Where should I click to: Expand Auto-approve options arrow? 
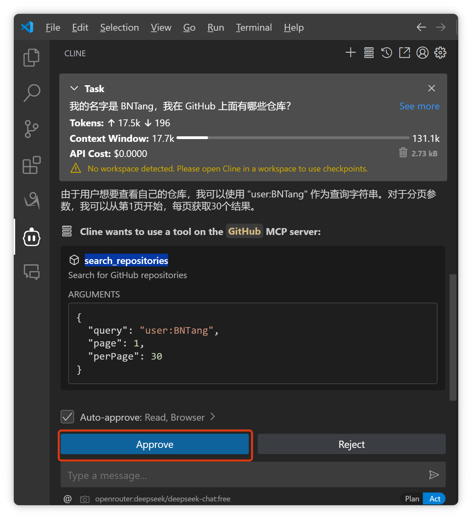(213, 417)
